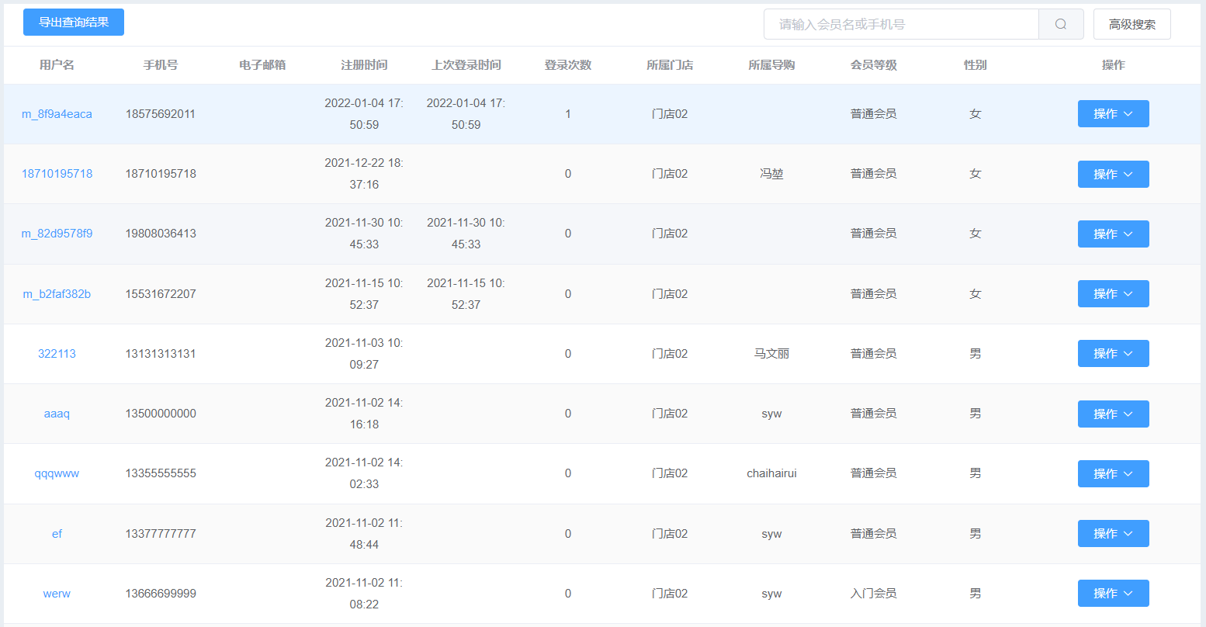Click phone number 13355555555

pyautogui.click(x=161, y=473)
